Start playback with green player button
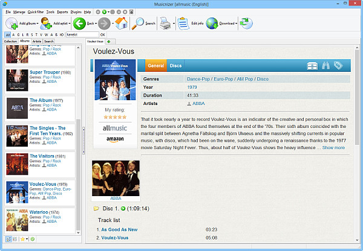The width and height of the screenshot is (363, 251). point(104,12)
